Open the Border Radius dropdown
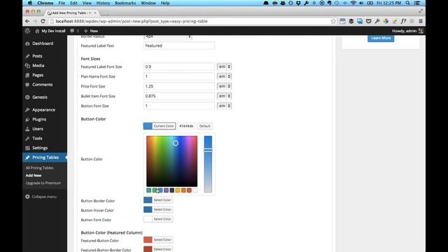The width and height of the screenshot is (448, 252). [x=168, y=37]
